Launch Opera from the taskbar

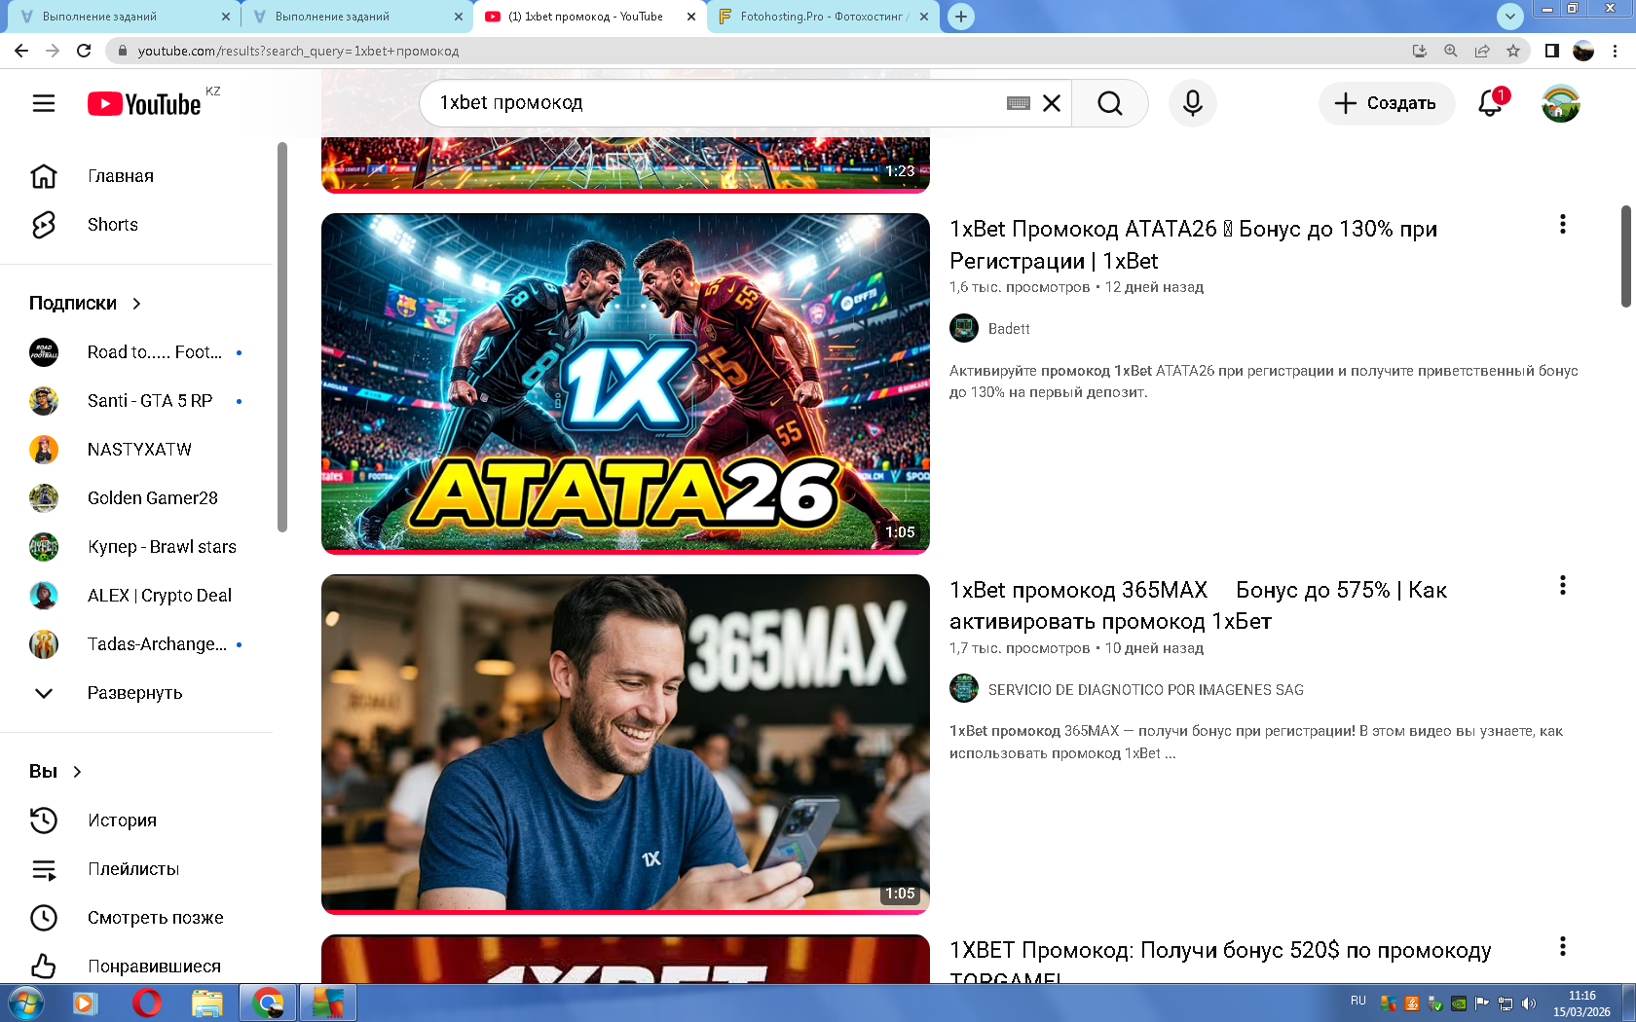click(x=146, y=1003)
